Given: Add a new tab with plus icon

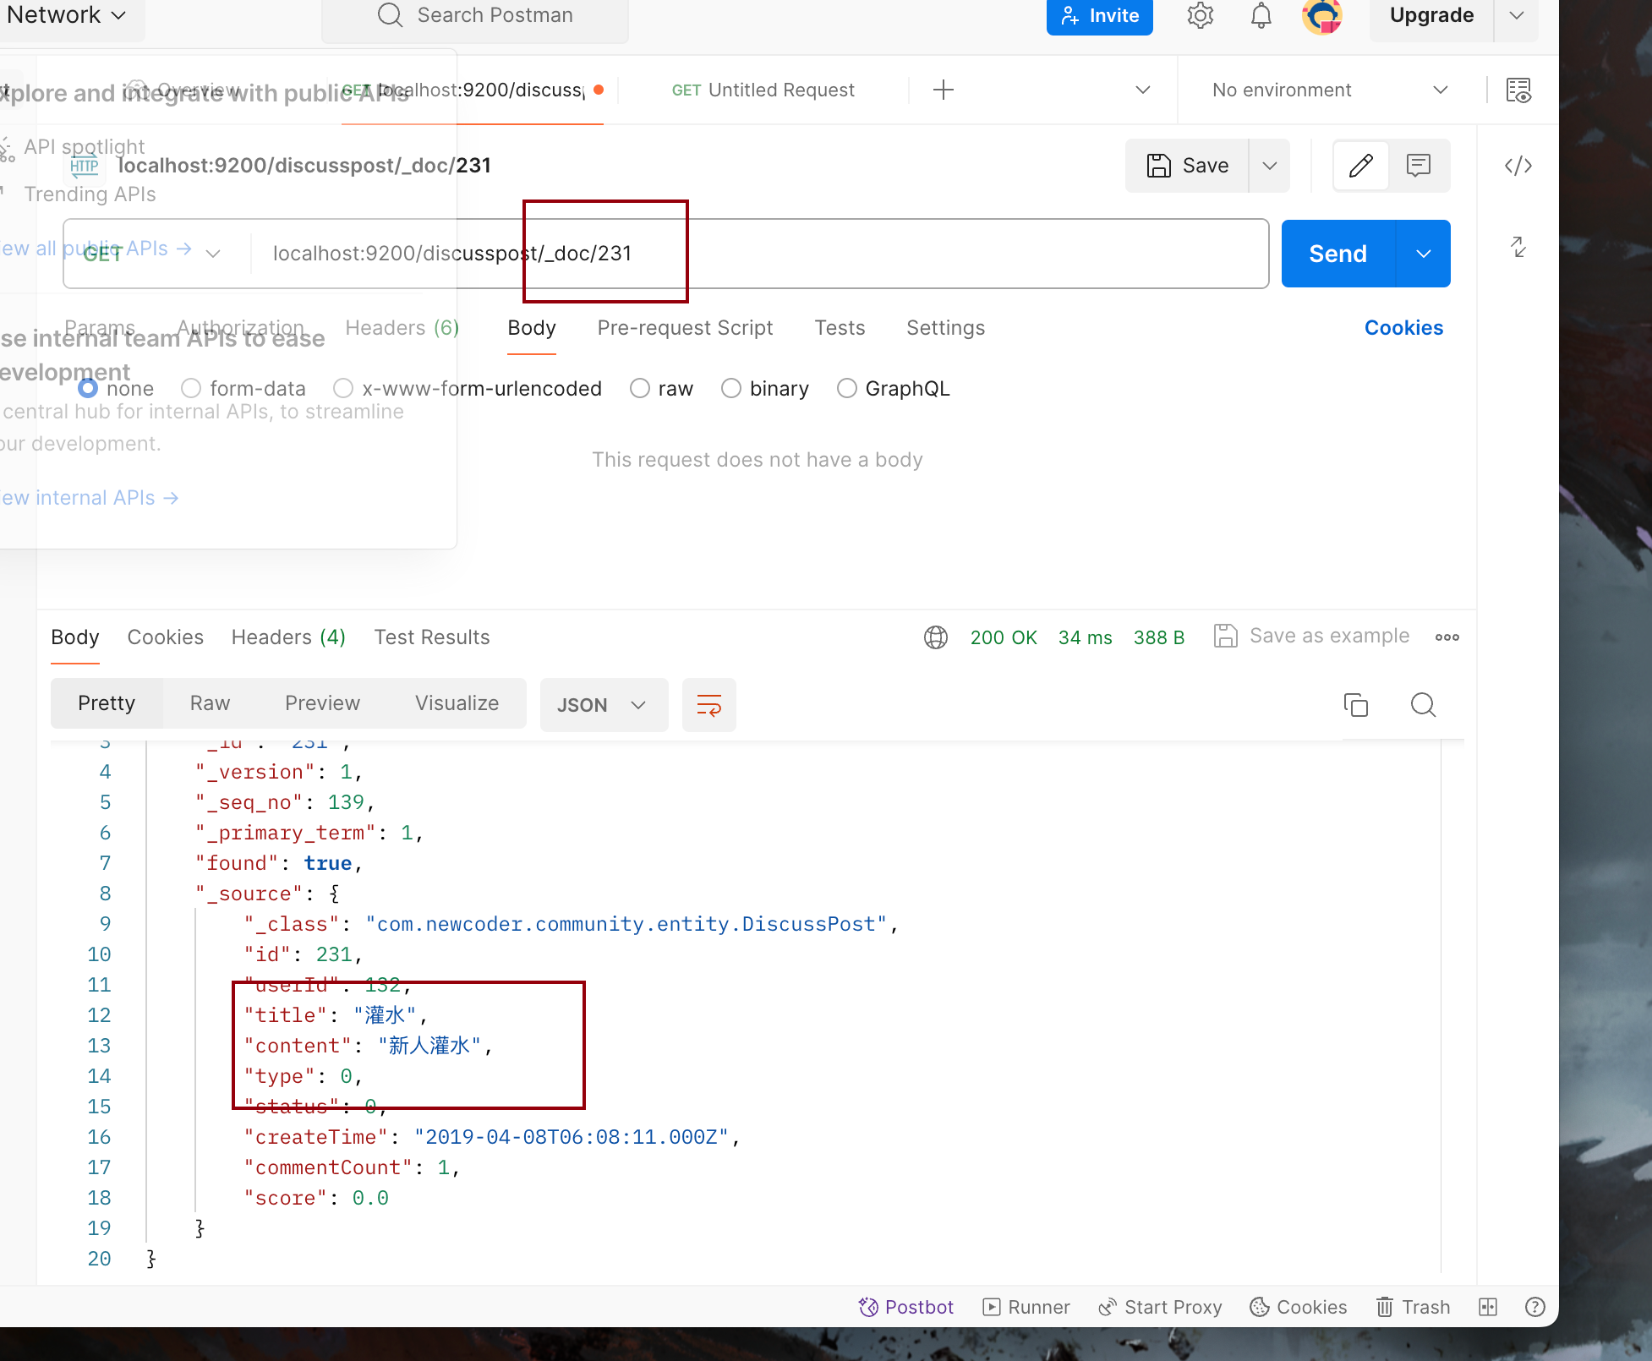Looking at the screenshot, I should click(x=944, y=90).
